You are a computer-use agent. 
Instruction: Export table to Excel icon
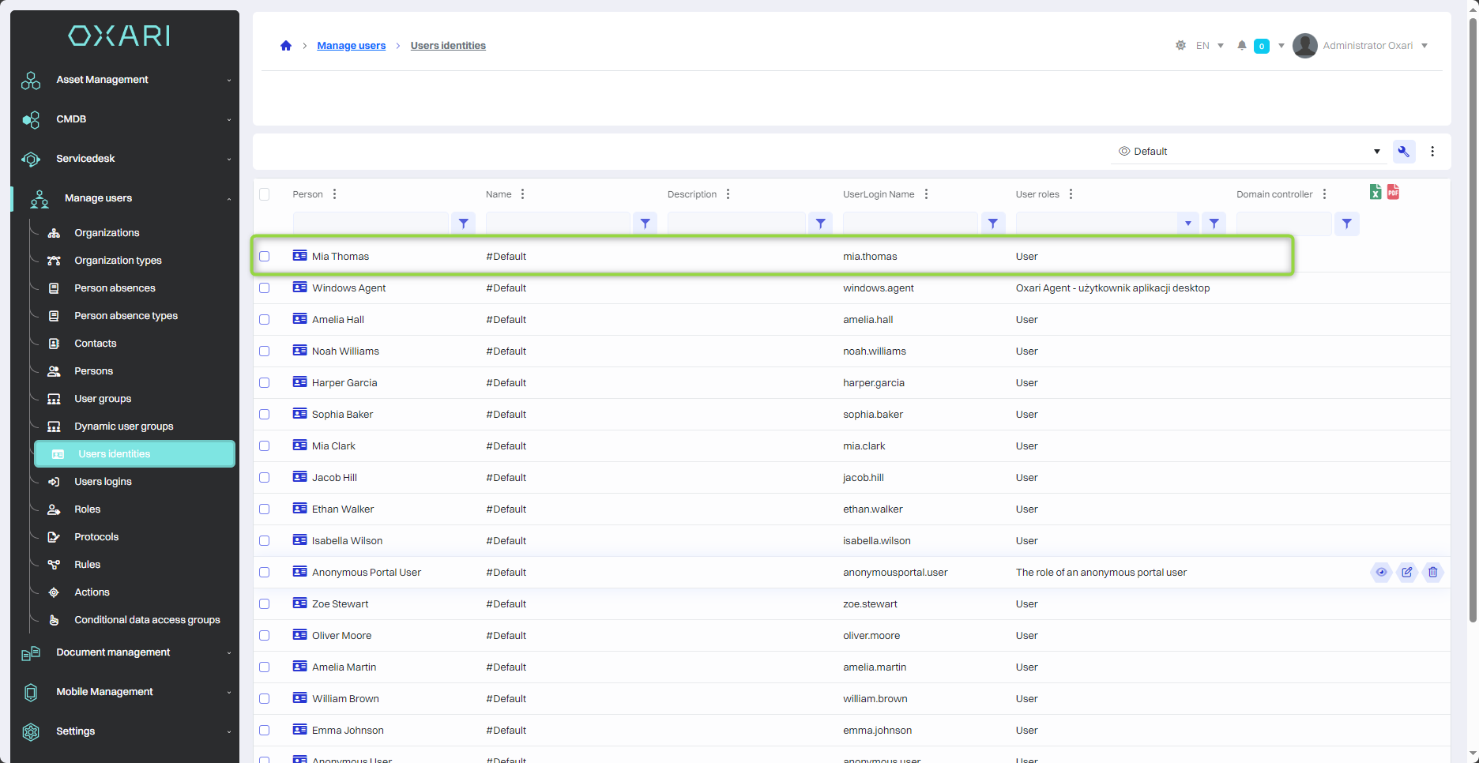point(1376,192)
